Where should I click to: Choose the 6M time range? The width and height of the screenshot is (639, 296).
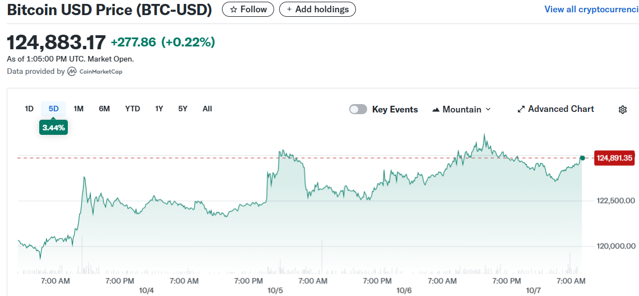point(104,109)
